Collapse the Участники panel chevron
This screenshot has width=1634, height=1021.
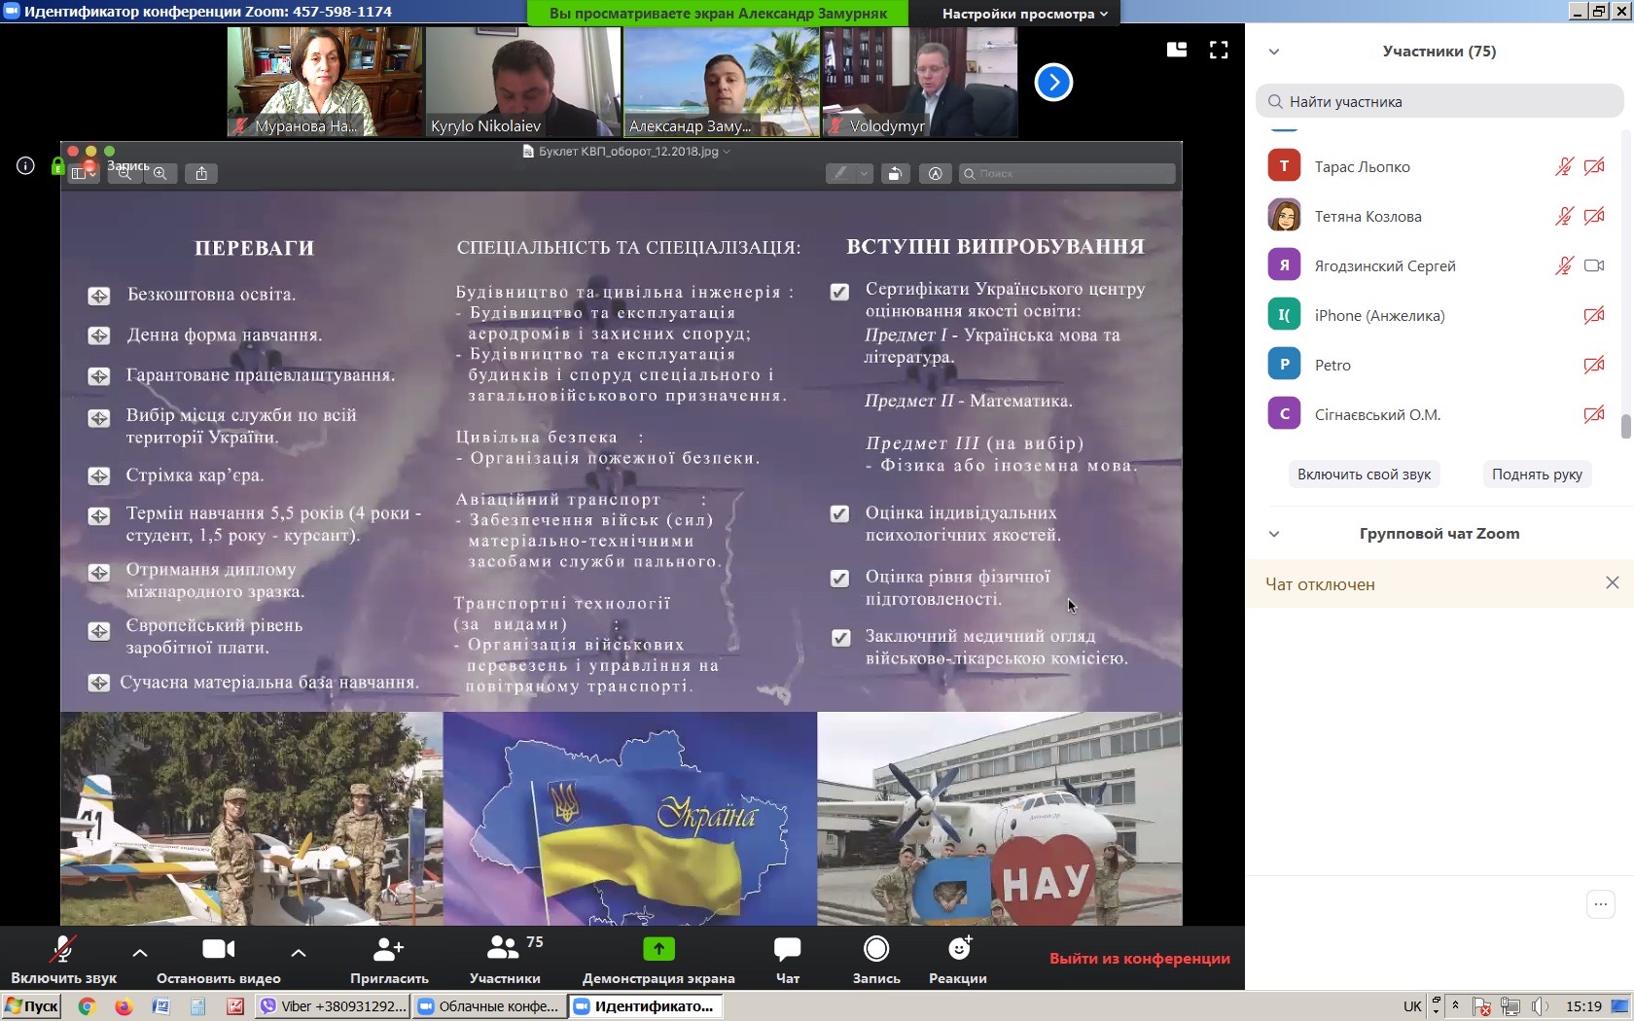pos(1274,53)
